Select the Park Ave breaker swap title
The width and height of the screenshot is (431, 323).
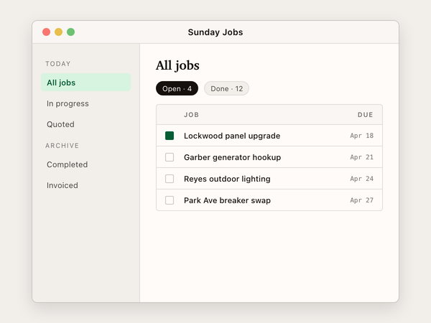(x=227, y=200)
